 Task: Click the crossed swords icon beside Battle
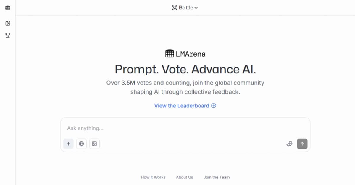coord(175,8)
